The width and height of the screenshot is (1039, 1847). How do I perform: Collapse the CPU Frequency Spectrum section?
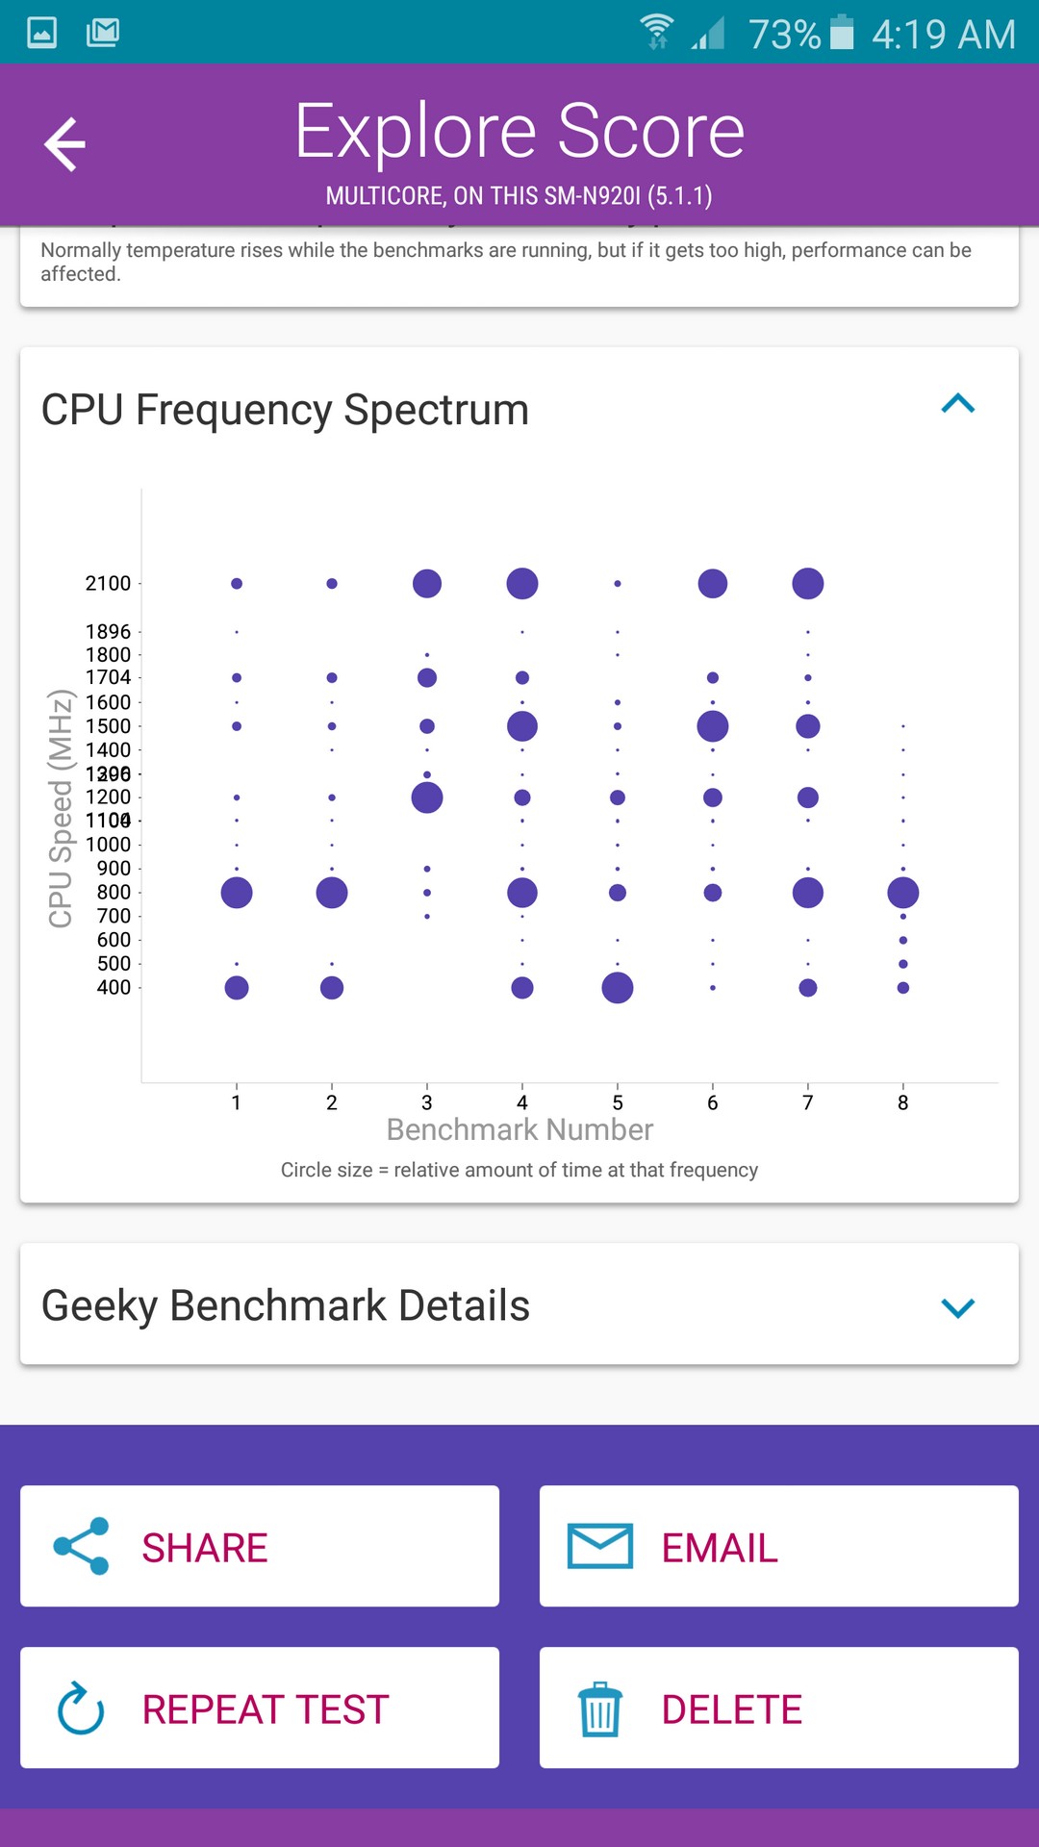[958, 404]
